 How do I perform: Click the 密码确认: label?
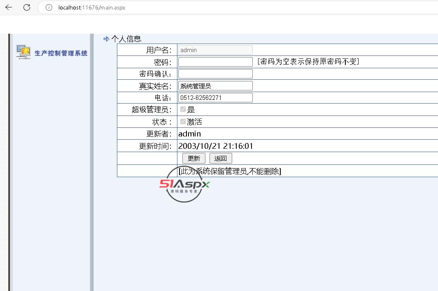(155, 74)
